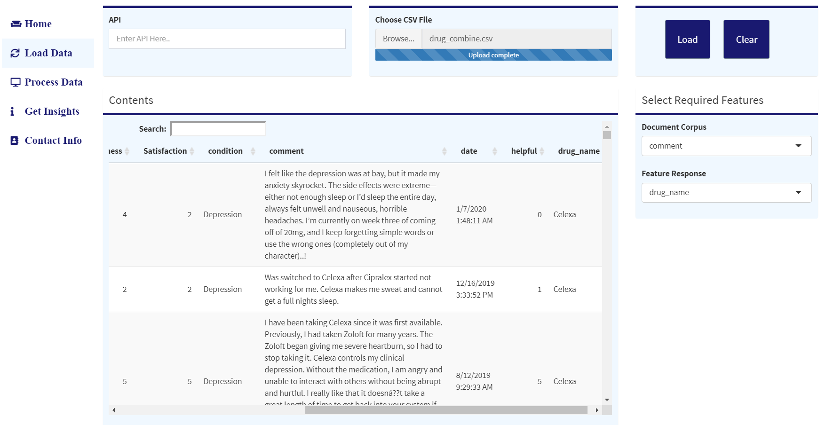Viewport: 826px width, 425px height.
Task: Click the Load Data refresh icon
Action: pyautogui.click(x=15, y=53)
